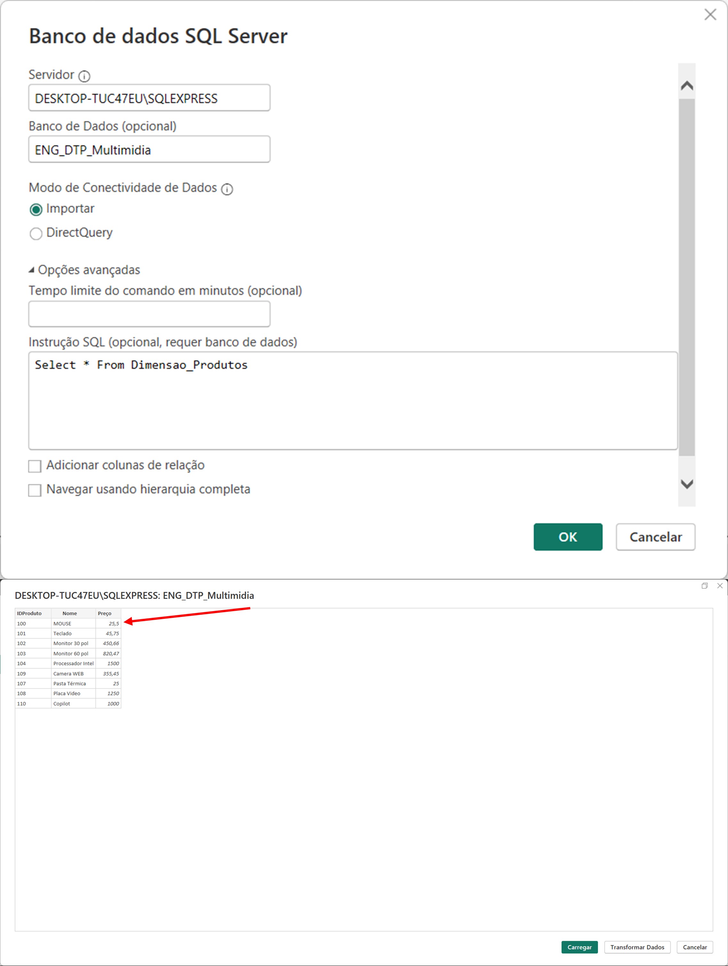
Task: Restore the preview window size
Action: (704, 585)
